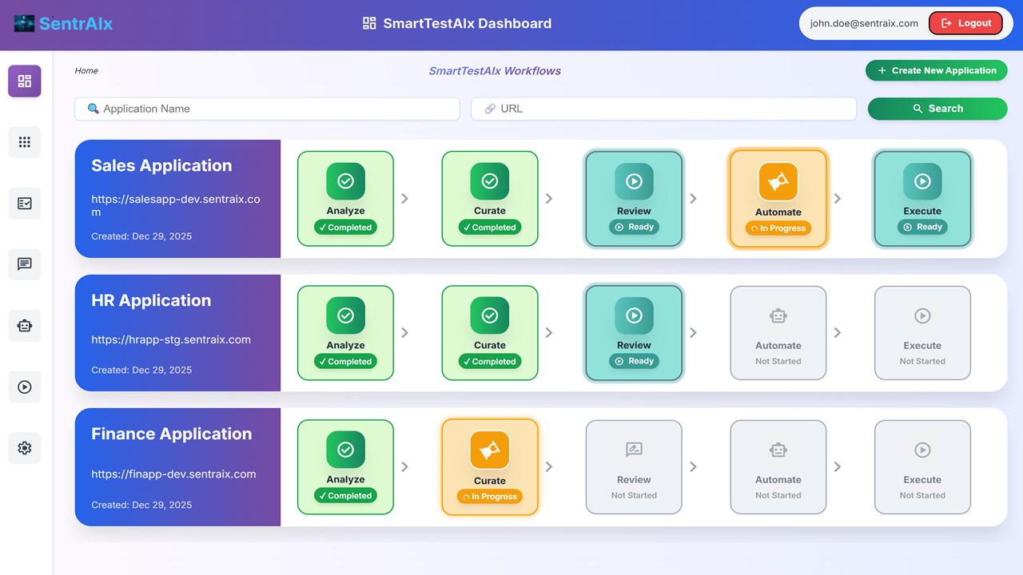1023x575 pixels.
Task: Click the Sales Application title
Action: click(x=161, y=165)
